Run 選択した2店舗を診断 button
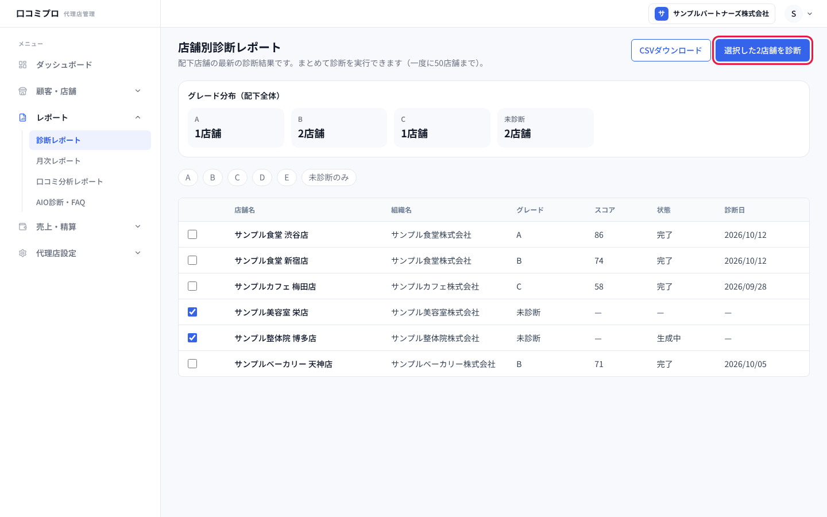Screen dimensions: 827x517 [x=763, y=51]
